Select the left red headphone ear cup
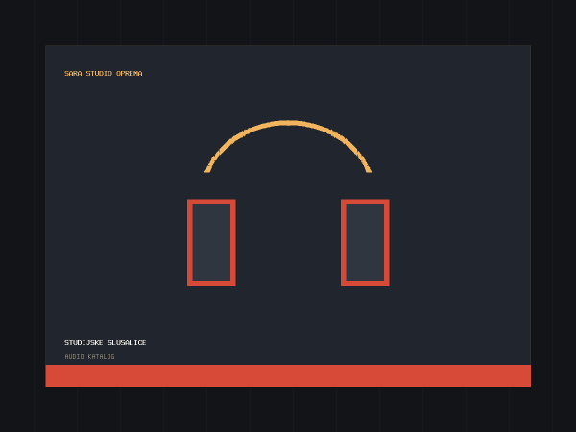Viewport: 576px width, 432px height. tap(211, 243)
